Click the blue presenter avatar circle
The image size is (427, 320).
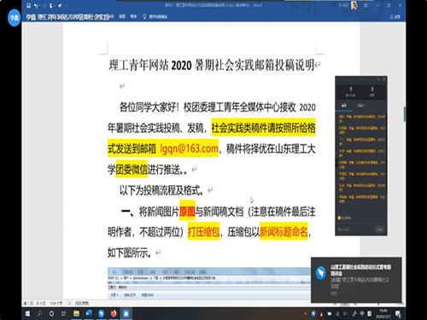(x=15, y=17)
